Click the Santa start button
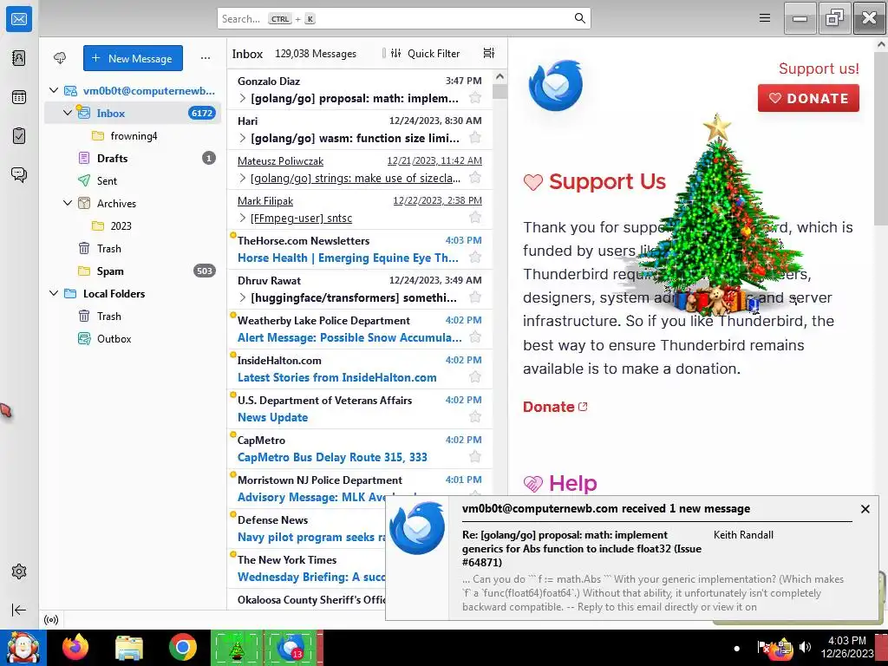The width and height of the screenshot is (888, 666). click(x=23, y=647)
